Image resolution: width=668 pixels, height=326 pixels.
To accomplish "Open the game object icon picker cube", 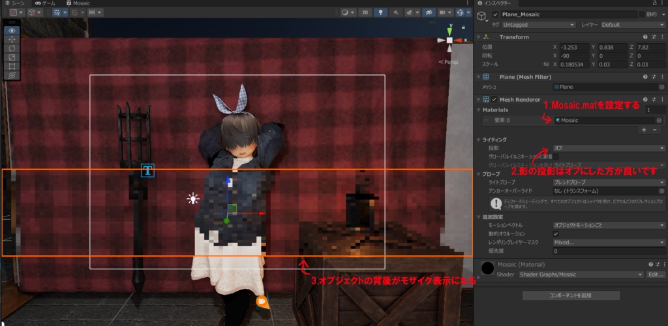I will click(x=481, y=16).
